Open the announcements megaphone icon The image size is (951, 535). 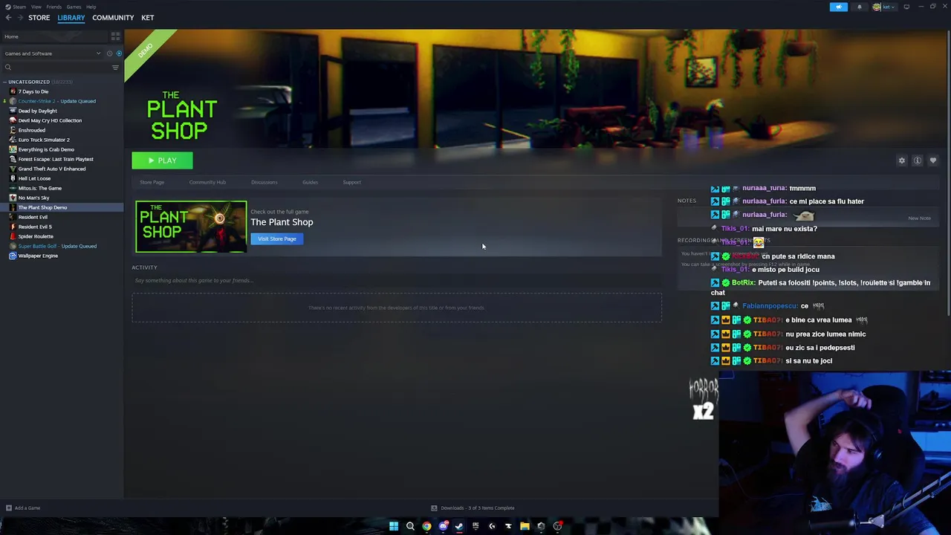click(x=838, y=7)
